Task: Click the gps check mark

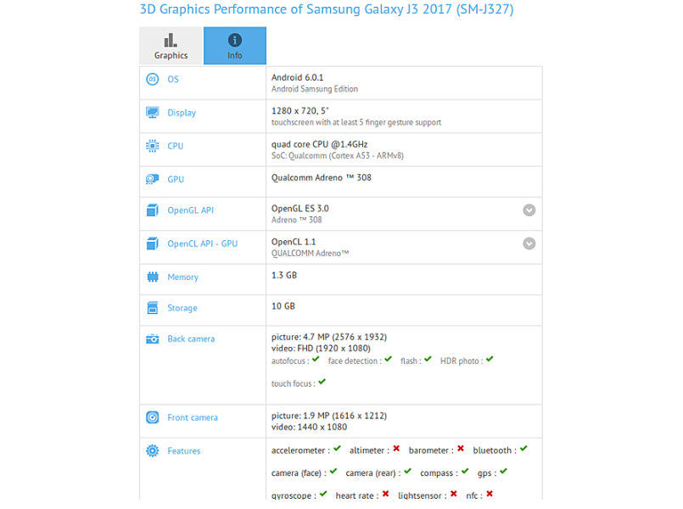Action: [503, 471]
